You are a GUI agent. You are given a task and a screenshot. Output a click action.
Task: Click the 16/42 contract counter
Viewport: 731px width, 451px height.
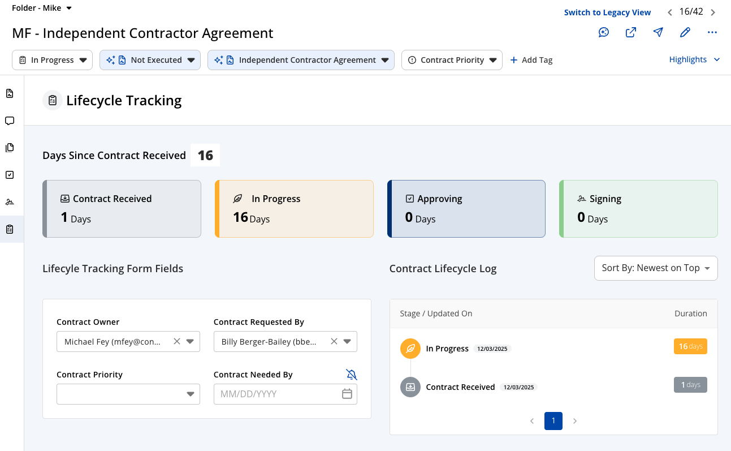click(691, 11)
